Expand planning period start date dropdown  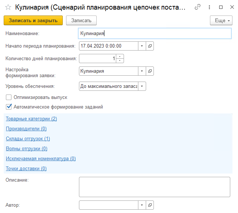pyautogui.click(x=142, y=46)
